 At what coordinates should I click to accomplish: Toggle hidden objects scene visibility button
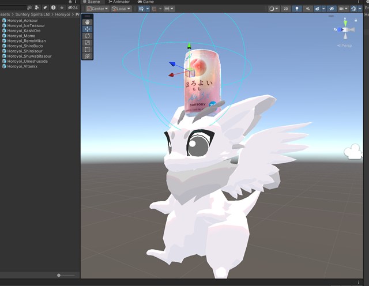332,9
